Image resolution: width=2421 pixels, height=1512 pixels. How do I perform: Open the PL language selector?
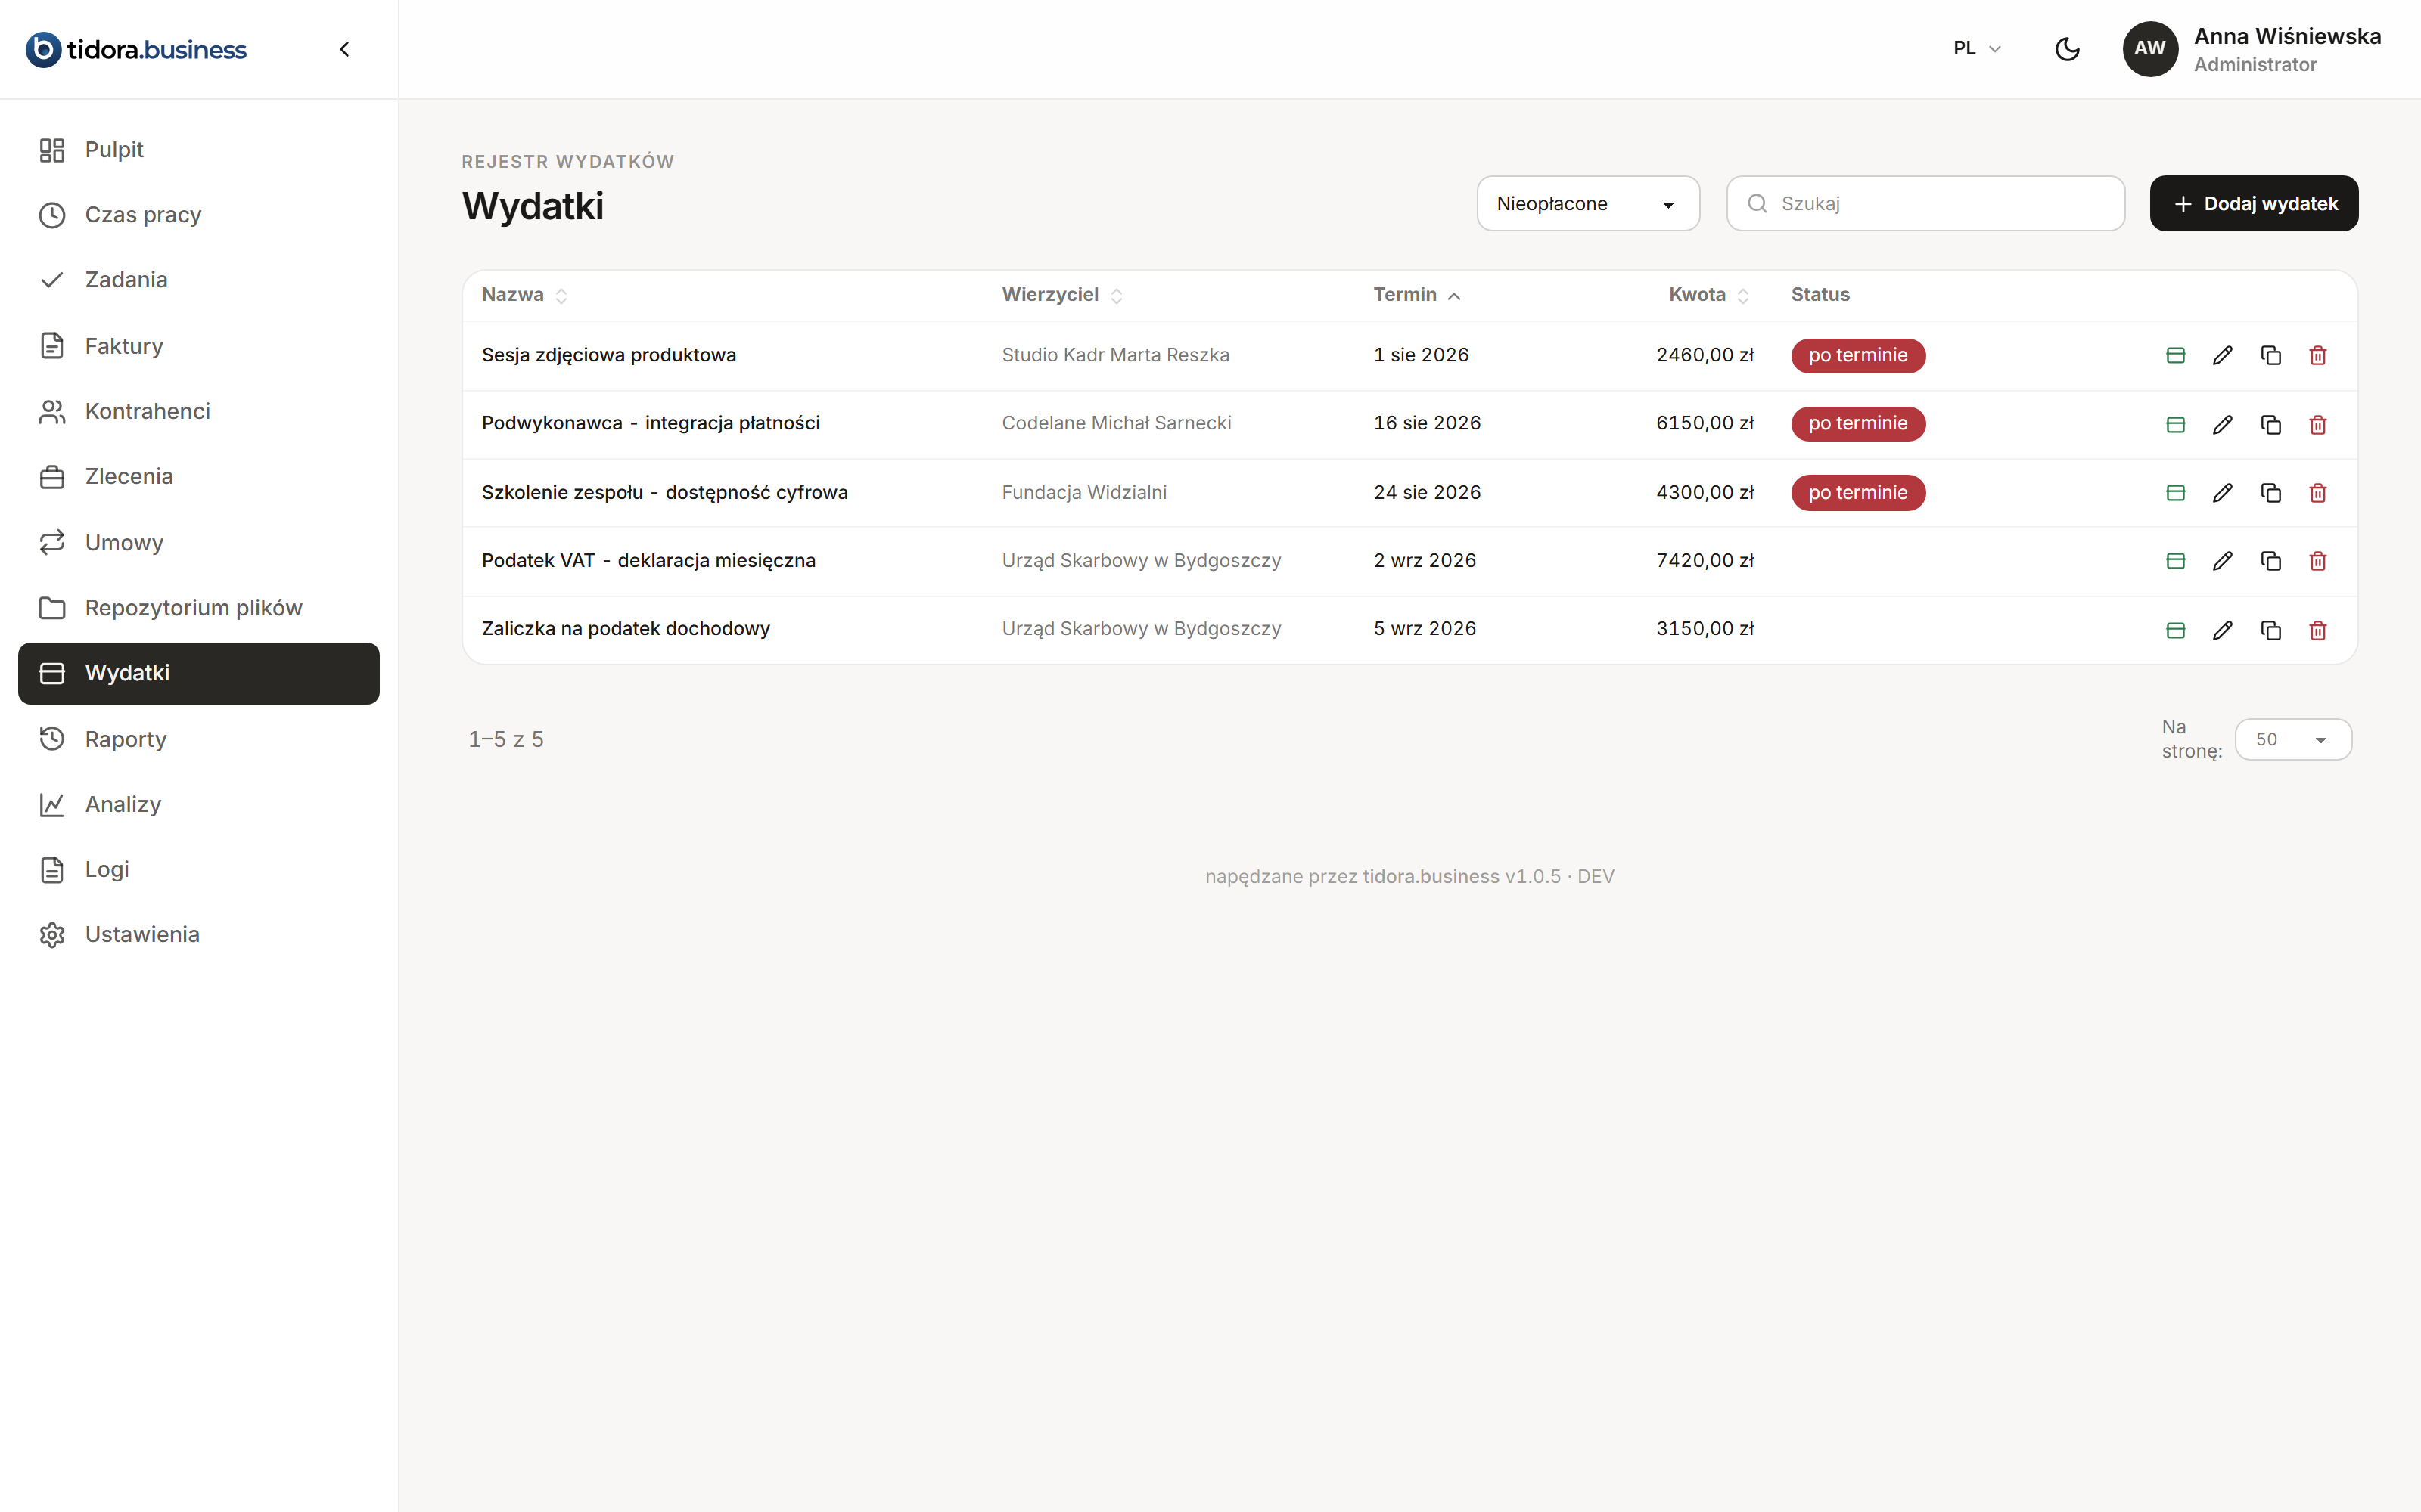(x=1977, y=49)
